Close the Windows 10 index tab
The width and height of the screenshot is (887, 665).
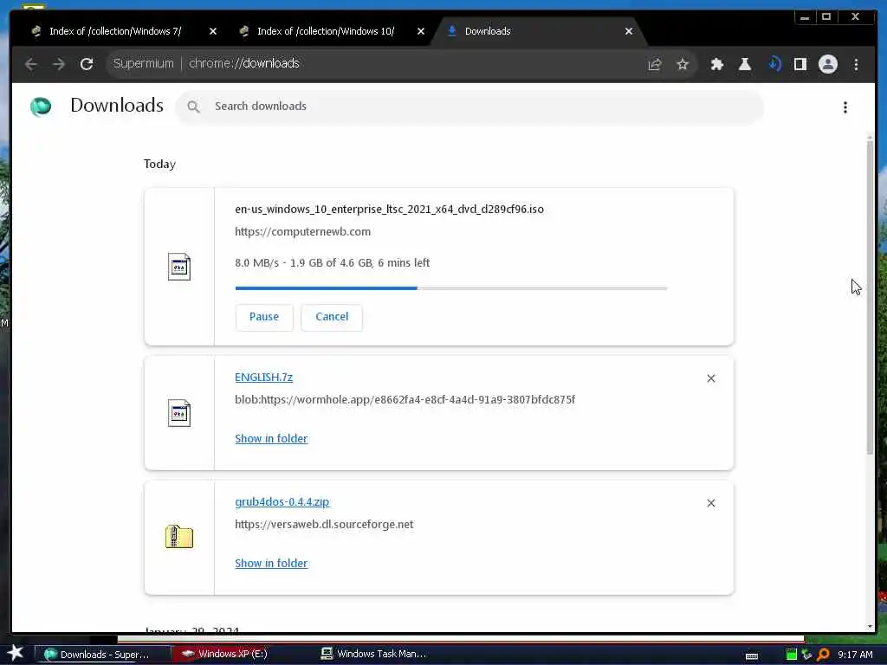point(421,32)
